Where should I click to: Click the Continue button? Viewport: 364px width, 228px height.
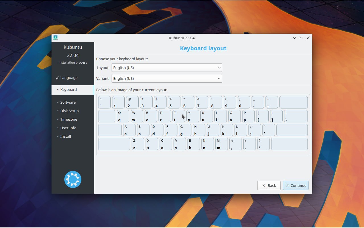pos(296,185)
